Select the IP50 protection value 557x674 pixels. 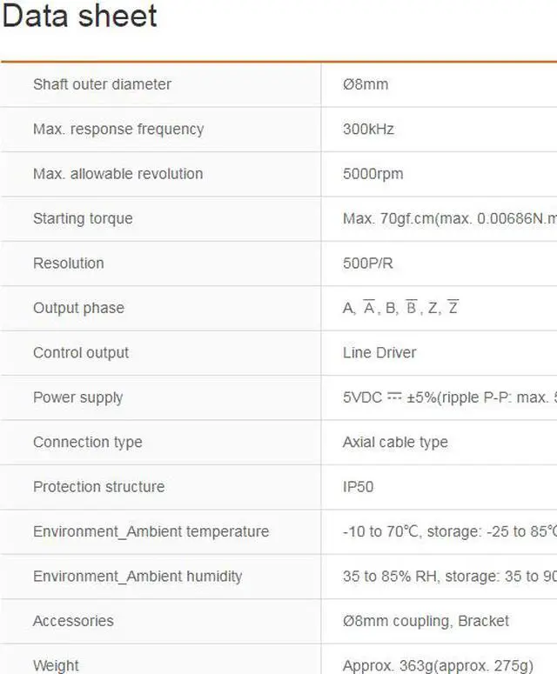tap(358, 487)
